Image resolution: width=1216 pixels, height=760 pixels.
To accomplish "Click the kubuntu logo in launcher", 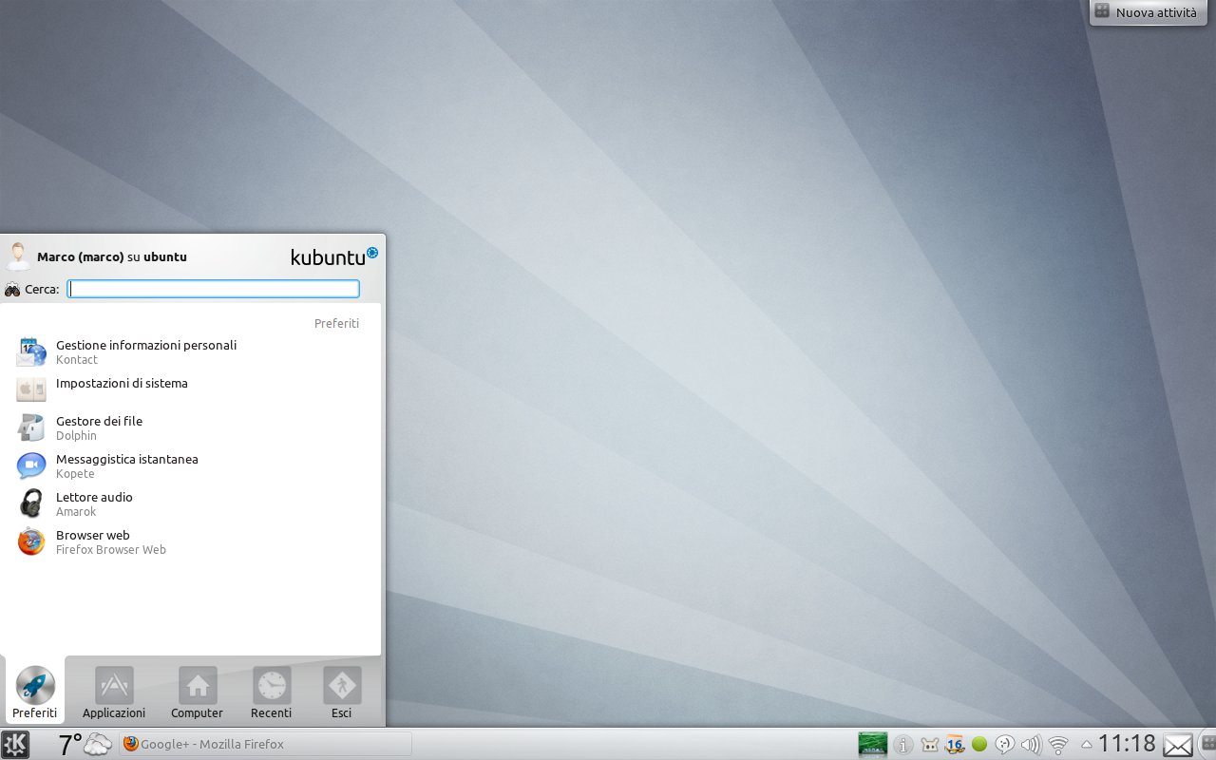I will click(334, 256).
